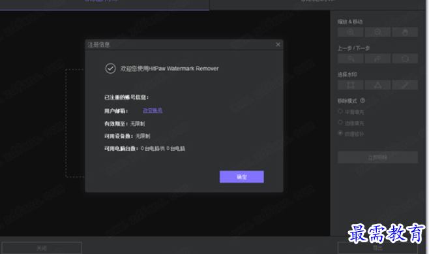Select the brush watermark selection tool
Image resolution: width=429 pixels, height=254 pixels.
405,85
